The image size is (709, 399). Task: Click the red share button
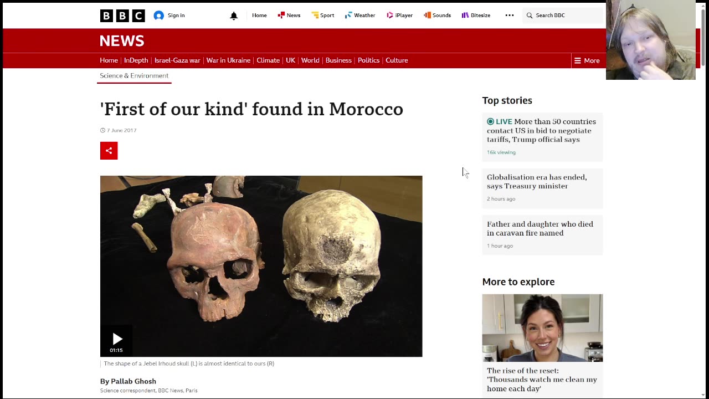click(109, 151)
